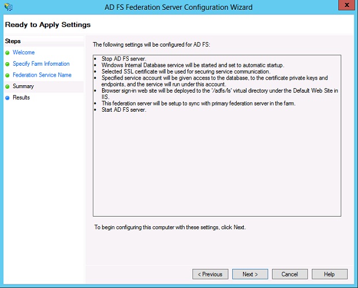
Task: Click Next to apply settings
Action: (250, 274)
